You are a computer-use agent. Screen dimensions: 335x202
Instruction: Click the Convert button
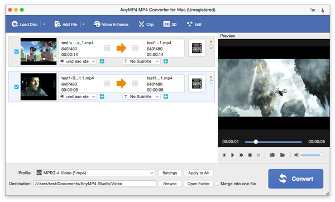tap(296, 179)
